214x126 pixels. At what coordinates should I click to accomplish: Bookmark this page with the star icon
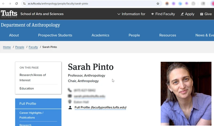(158, 3)
